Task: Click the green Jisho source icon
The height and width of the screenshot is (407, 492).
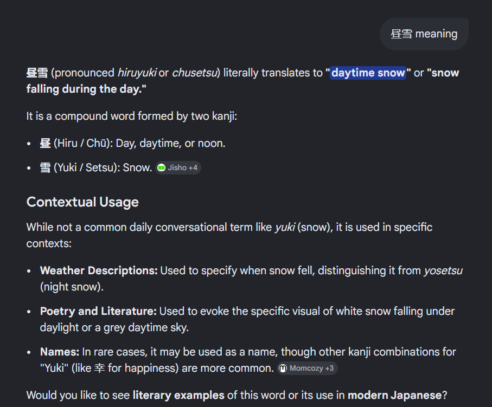Action: coord(161,168)
